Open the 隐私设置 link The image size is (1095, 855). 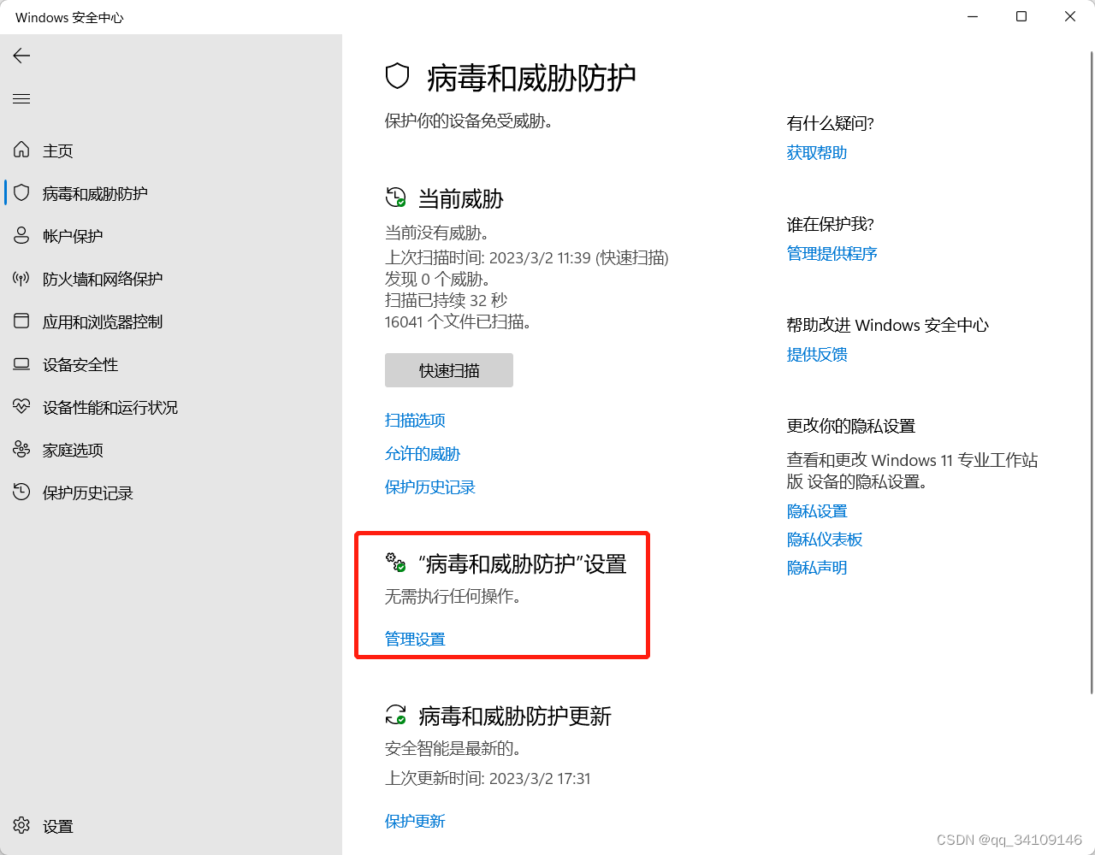pos(817,510)
